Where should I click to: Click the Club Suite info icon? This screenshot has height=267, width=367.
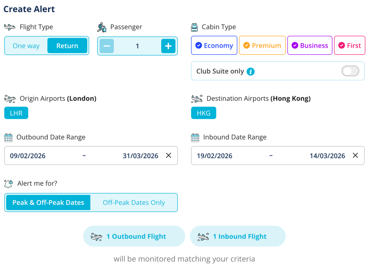click(251, 71)
